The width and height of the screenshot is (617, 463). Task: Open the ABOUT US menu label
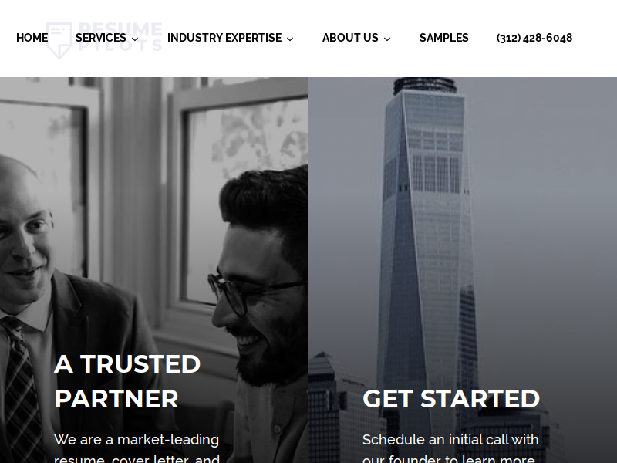350,38
